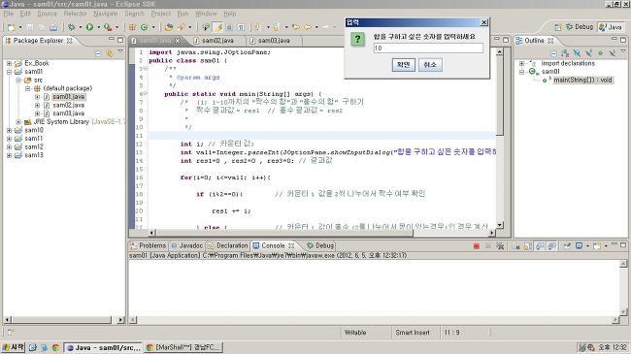The height and width of the screenshot is (354, 631).
Task: Click Start button on Windows taskbar
Action: 13,347
